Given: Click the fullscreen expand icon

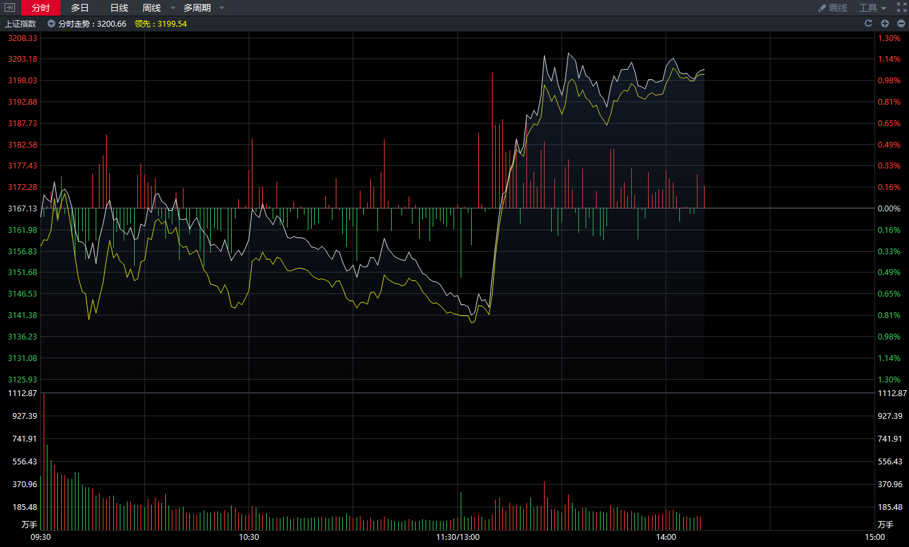Looking at the screenshot, I should pos(902,8).
